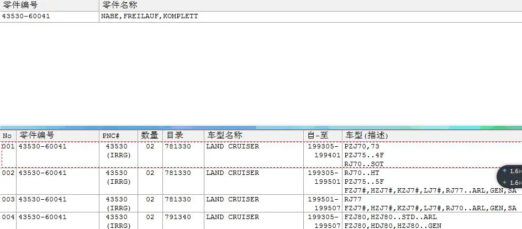The height and width of the screenshot is (229, 522).
Task: Click quantity 02 in row 001
Action: tap(150, 146)
